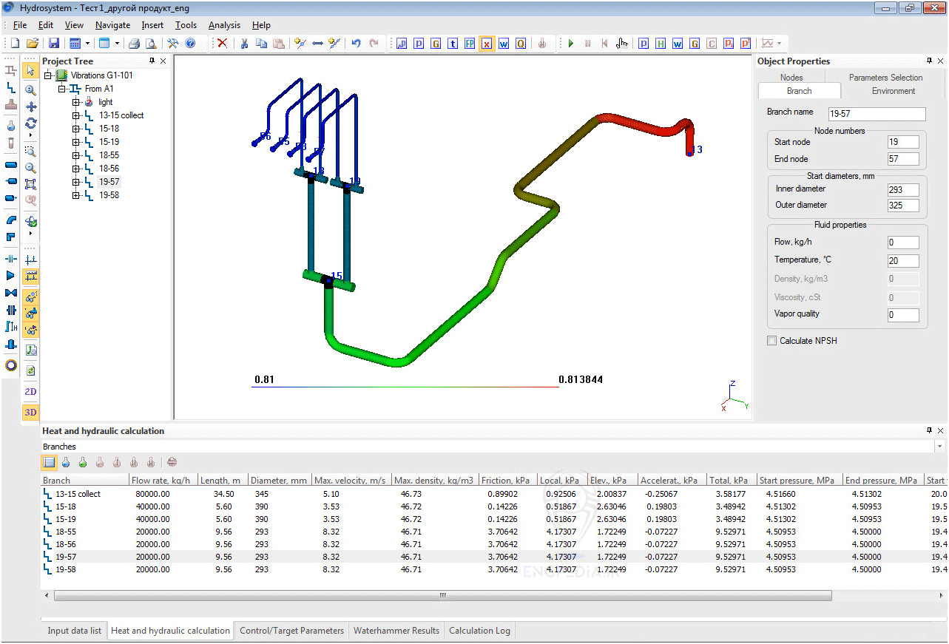
Task: Pin the Object Properties panel
Action: click(928, 61)
